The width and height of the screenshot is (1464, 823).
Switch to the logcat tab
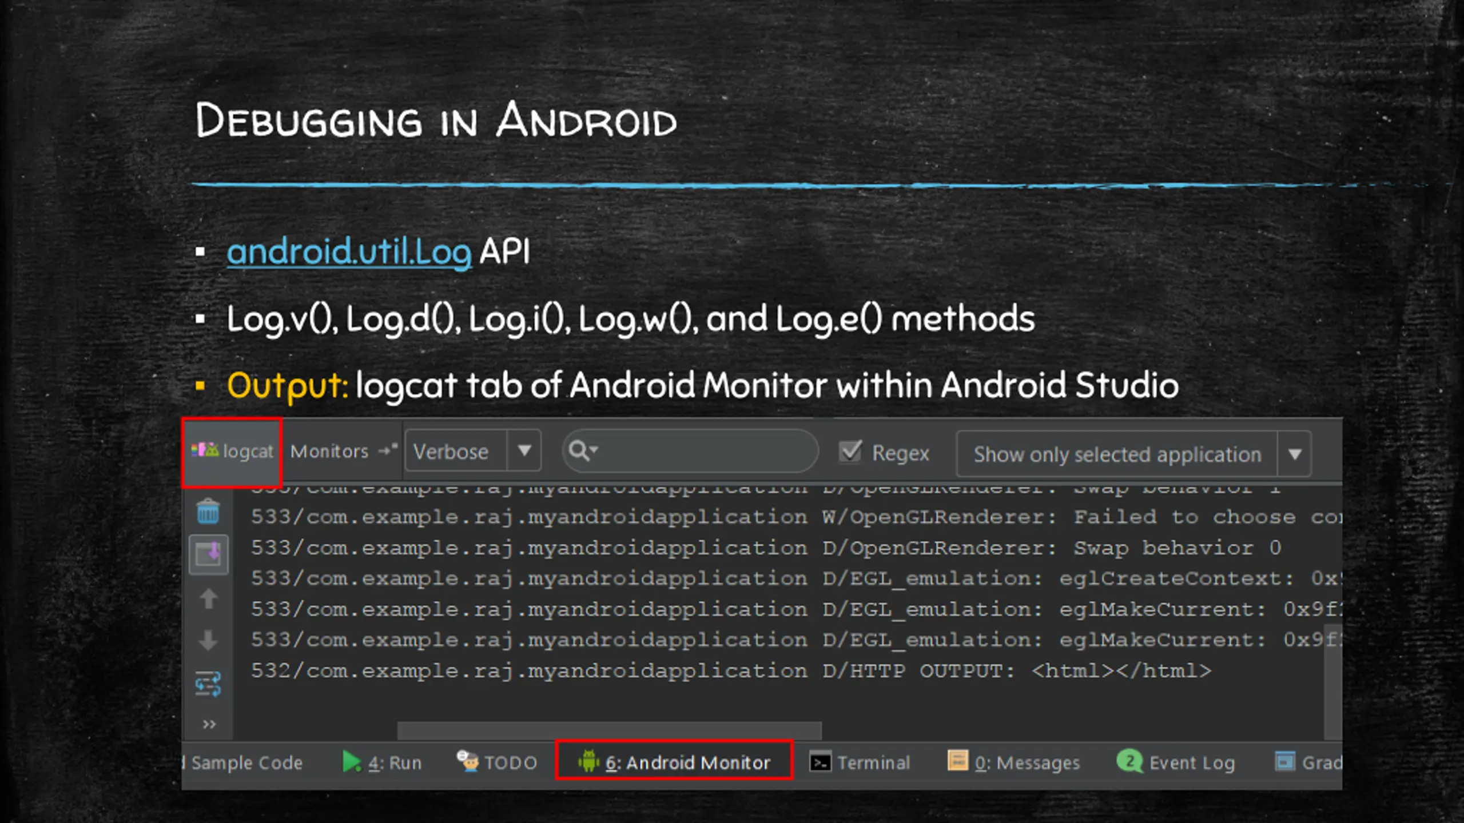pyautogui.click(x=232, y=452)
